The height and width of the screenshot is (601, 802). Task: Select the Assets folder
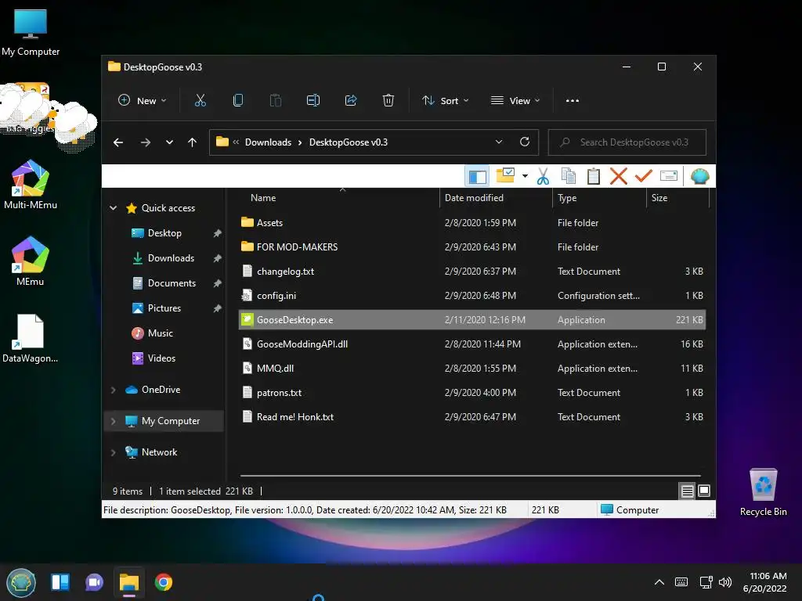point(472,223)
